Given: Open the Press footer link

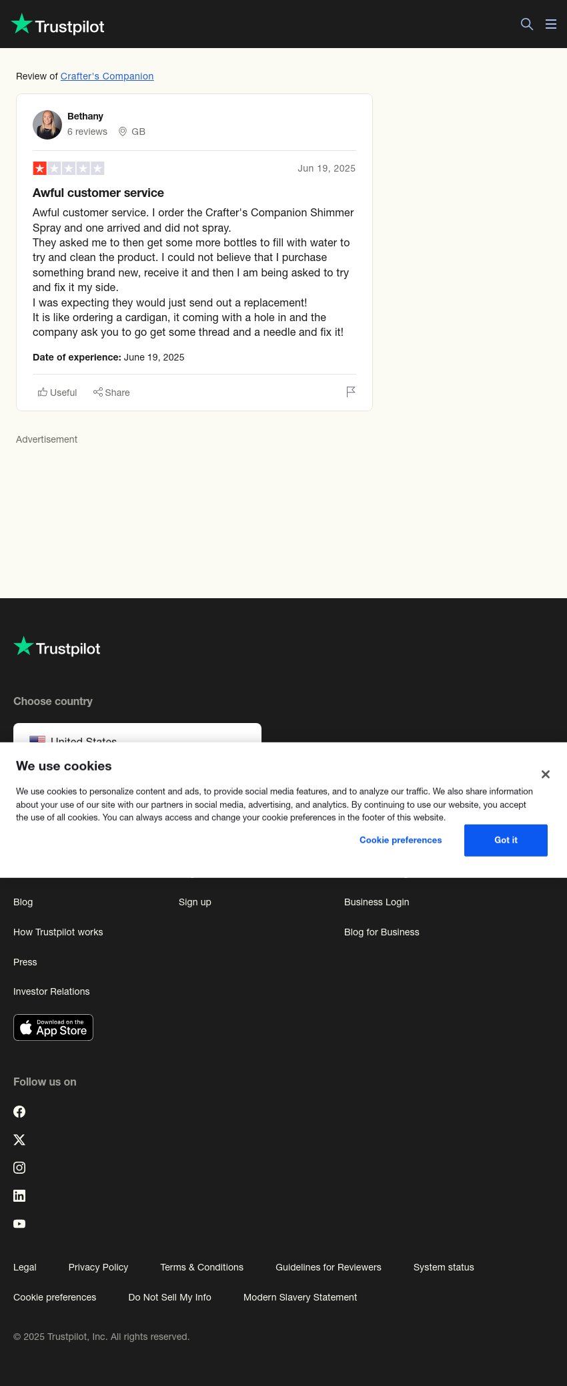Looking at the screenshot, I should 25,962.
